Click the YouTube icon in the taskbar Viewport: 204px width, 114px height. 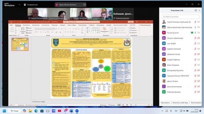(60, 111)
